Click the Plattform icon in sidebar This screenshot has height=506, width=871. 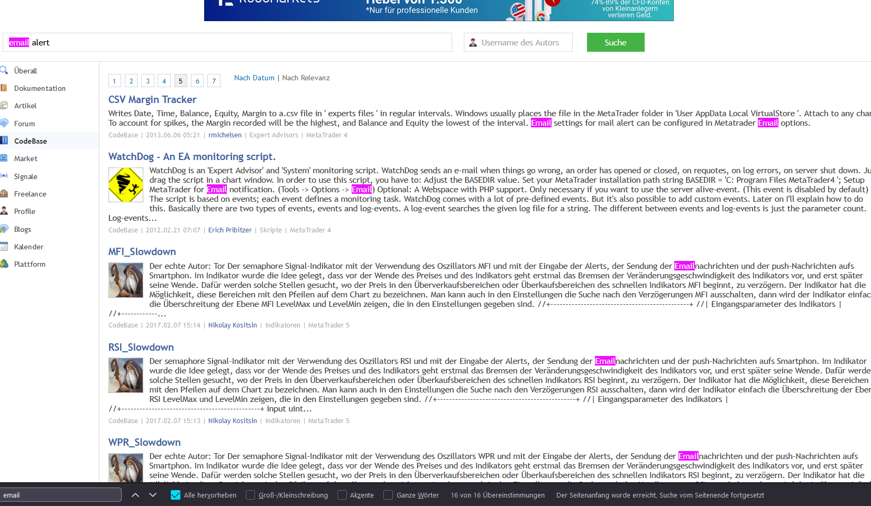(4, 264)
